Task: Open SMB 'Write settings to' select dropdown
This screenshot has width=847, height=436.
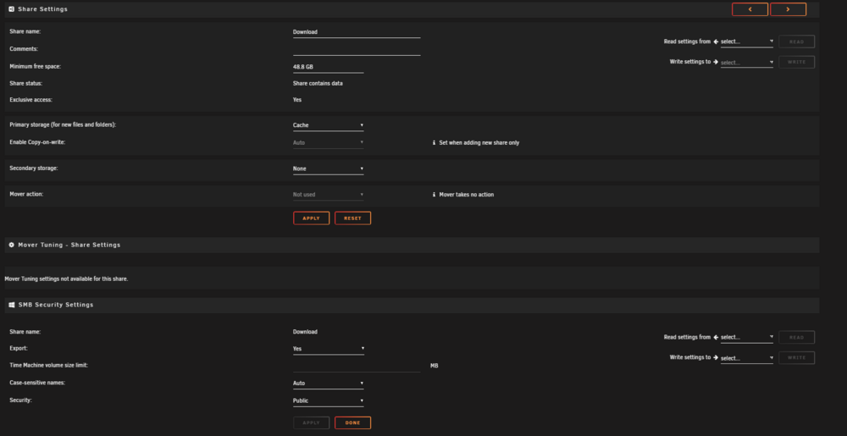Action: (x=746, y=358)
